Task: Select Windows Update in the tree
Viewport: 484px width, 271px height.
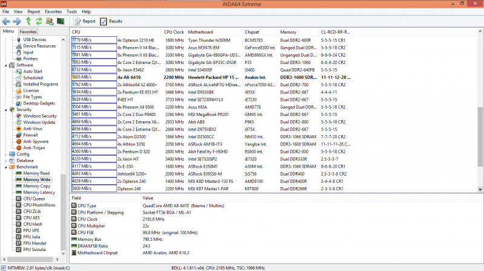Action: tap(39, 123)
